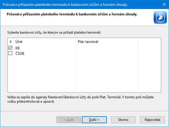The image size is (169, 127).
Task: Cancel the wizard with the Storno button
Action: pos(123,120)
